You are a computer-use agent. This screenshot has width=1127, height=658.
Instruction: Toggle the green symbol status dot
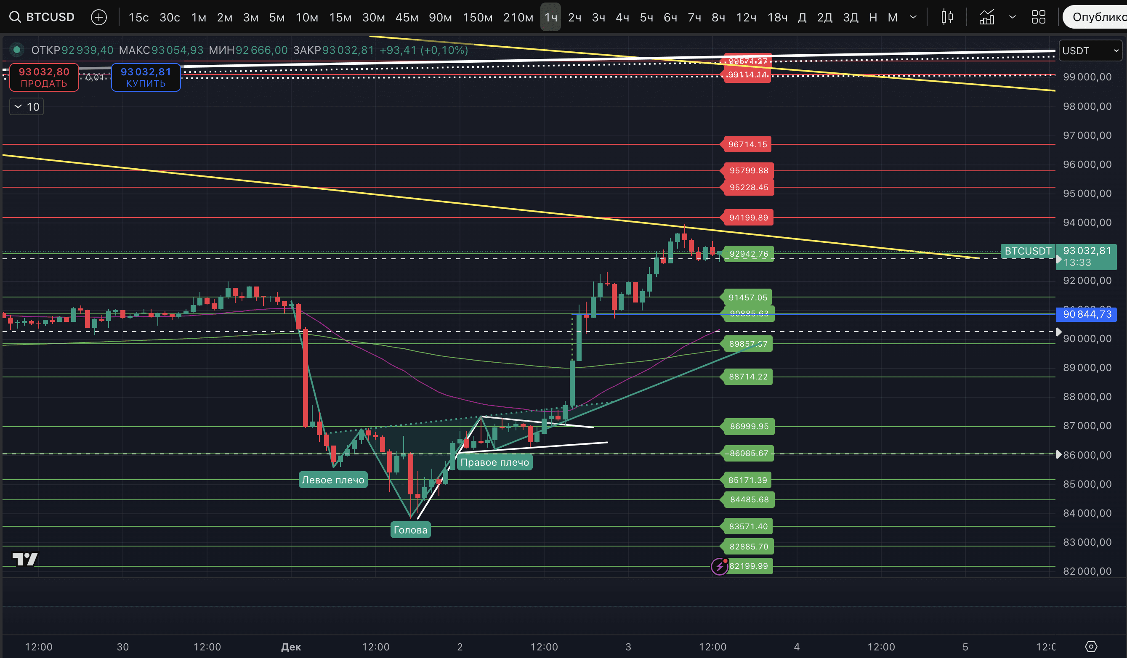(16, 50)
